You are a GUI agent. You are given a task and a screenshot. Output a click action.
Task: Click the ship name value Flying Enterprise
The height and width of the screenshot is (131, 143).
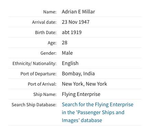(x=81, y=94)
